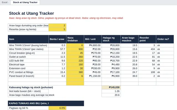This screenshot has height=110, width=177.
Task: Click the reorder point 404 cell
Action: 147,49
